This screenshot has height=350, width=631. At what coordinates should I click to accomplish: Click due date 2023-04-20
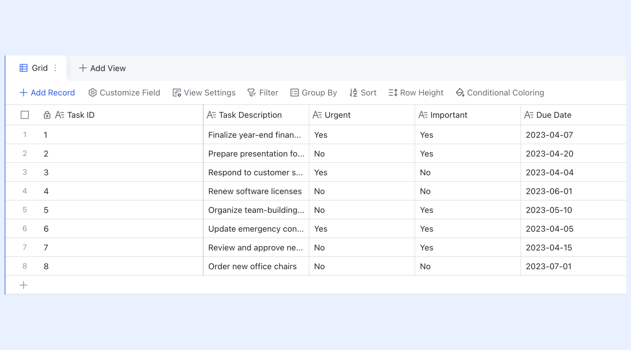[573, 154]
